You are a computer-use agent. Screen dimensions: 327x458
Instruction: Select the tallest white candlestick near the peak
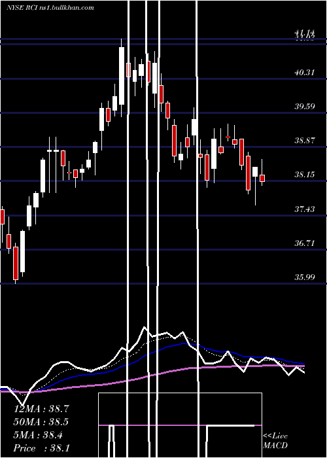(x=122, y=76)
